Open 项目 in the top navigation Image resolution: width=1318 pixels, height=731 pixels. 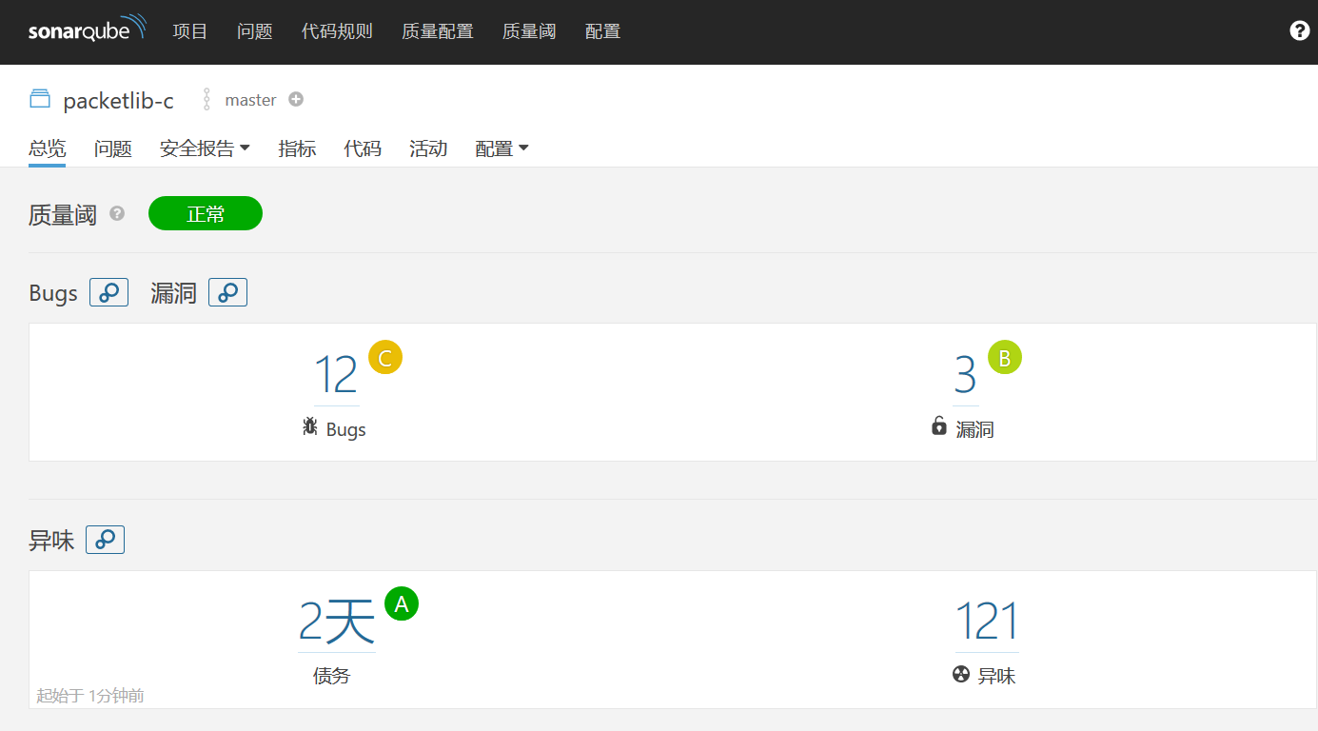point(189,31)
